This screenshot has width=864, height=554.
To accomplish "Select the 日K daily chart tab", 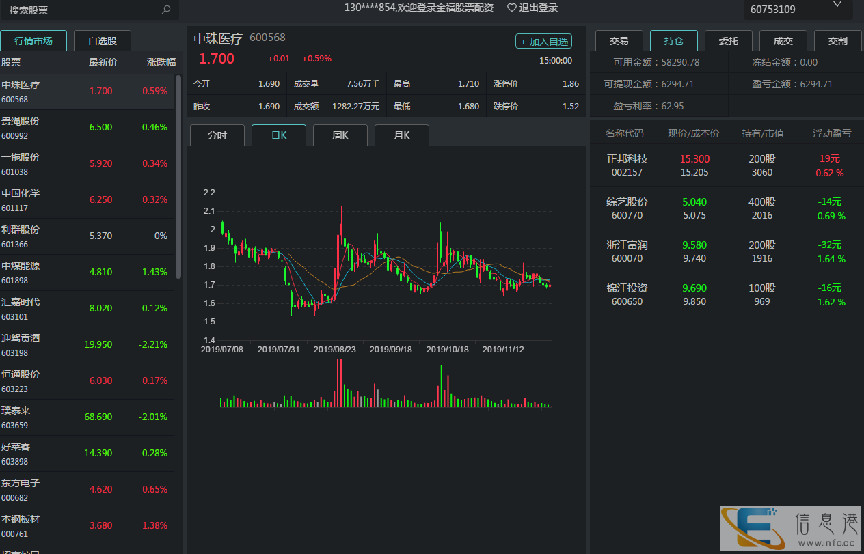I will [278, 135].
